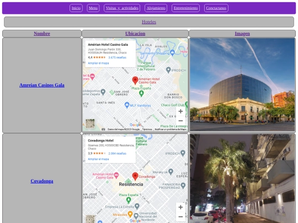
Task: Click the Plaza España marker on Covadonga map
Action: click(x=129, y=200)
